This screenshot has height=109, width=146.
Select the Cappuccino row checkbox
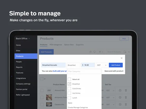coord(42,105)
